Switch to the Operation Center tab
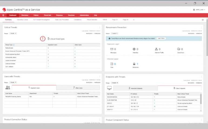The height and width of the screenshot is (129, 208). [22, 20]
